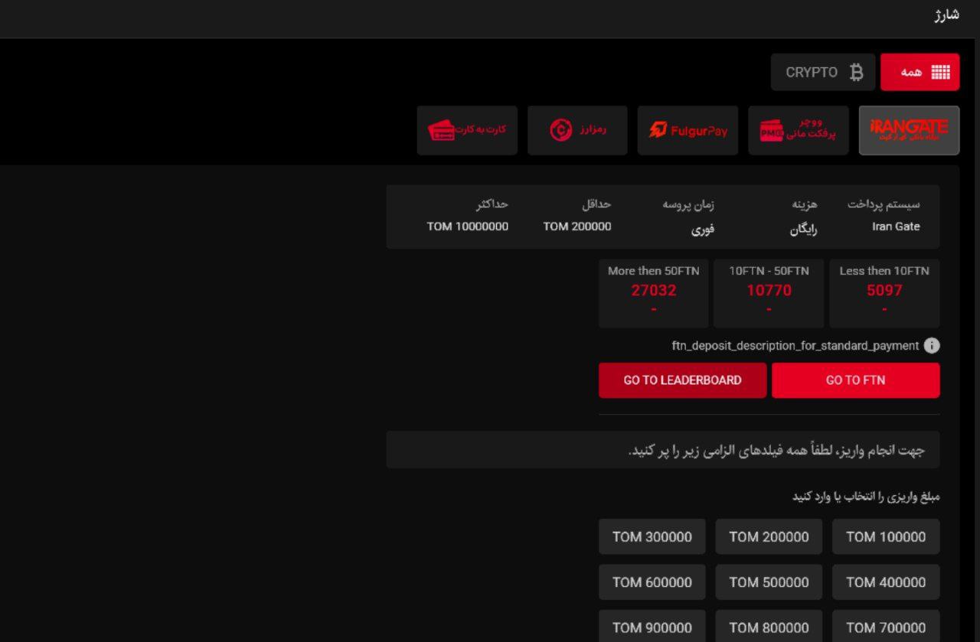Select the Iran Gate payment method logo

tap(909, 130)
